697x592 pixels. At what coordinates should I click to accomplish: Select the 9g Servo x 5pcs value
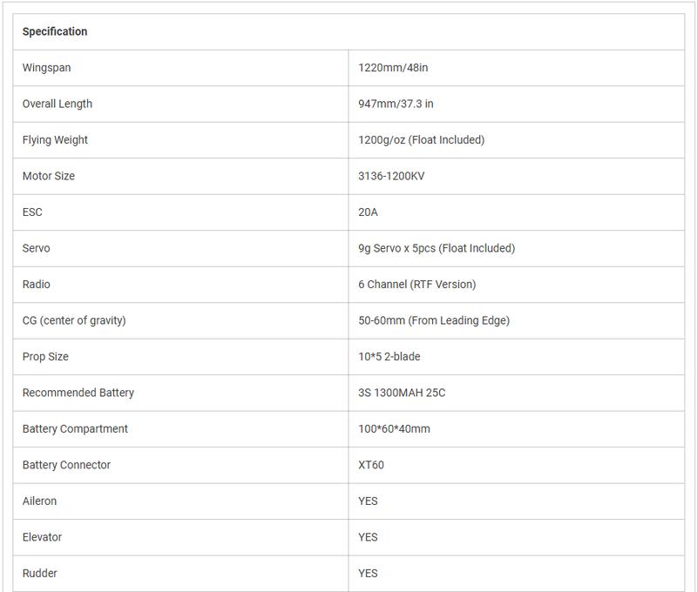[436, 248]
